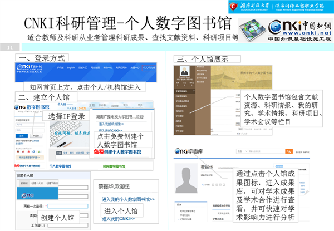The width and height of the screenshot is (334, 231).
Task: Click 科研情报服务 in the brown sidebar
Action: (181, 96)
